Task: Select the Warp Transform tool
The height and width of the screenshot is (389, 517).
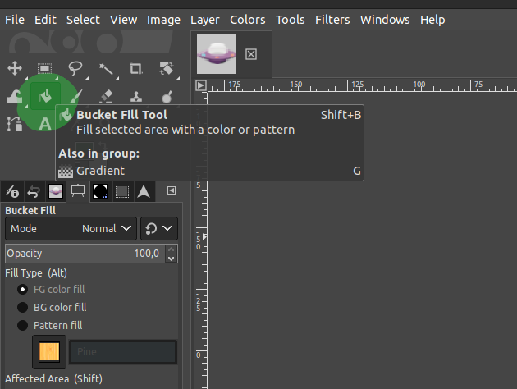Action: (x=15, y=97)
